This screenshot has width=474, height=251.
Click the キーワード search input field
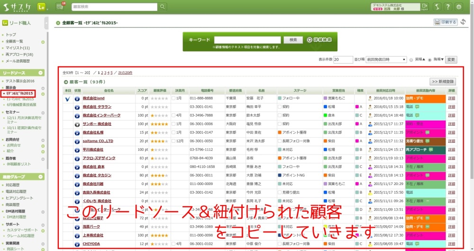248,40
